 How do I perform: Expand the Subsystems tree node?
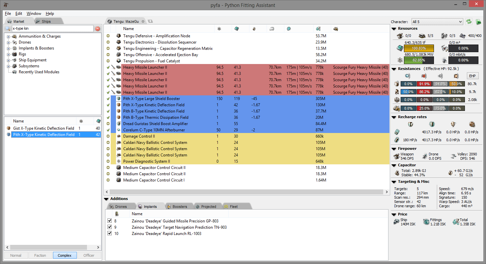(x=8, y=66)
